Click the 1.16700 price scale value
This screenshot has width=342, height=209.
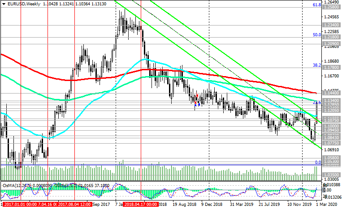(331, 76)
